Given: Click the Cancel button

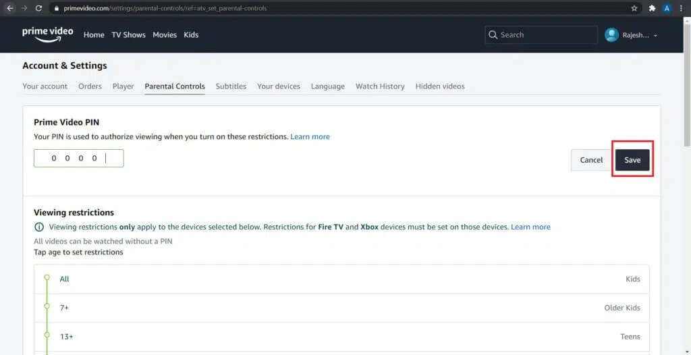Looking at the screenshot, I should pos(591,160).
